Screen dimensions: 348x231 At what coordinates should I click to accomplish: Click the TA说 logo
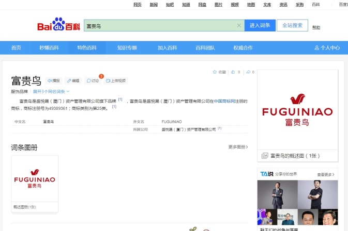tap(267, 174)
